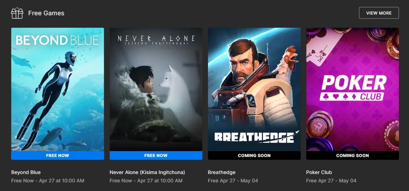
Task: Click the Poker Club title text link
Action: pos(319,172)
